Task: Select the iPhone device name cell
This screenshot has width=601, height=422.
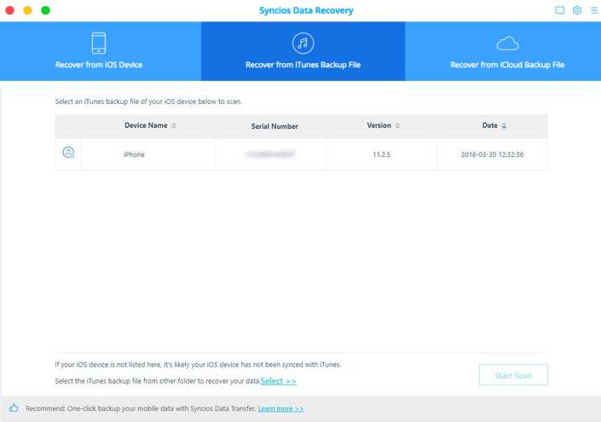Action: (x=134, y=154)
